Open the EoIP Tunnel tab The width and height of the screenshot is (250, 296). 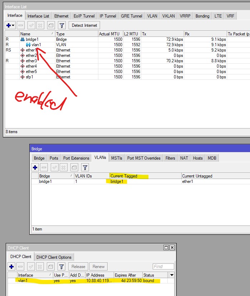(x=84, y=16)
